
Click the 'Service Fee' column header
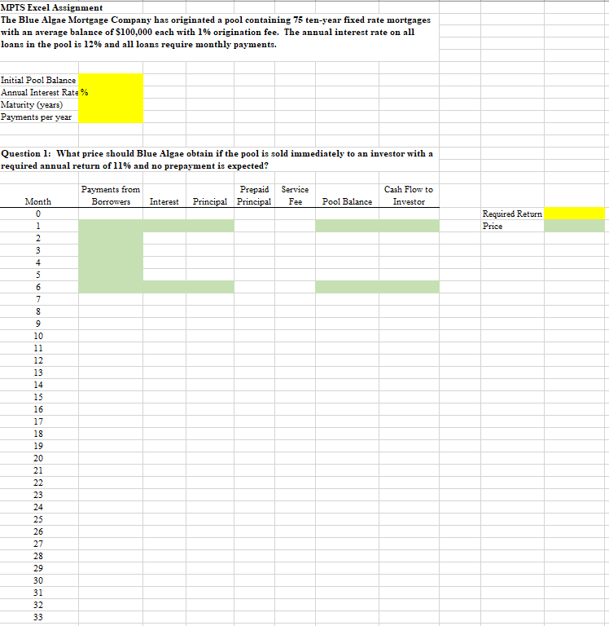click(295, 196)
